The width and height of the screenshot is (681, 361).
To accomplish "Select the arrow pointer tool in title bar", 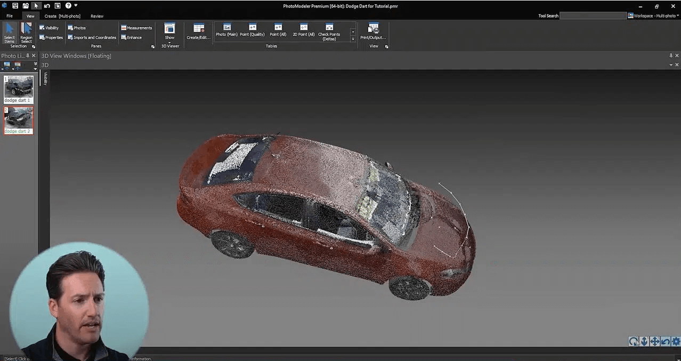I will click(x=36, y=6).
